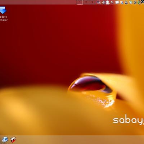Launch the red-and-white application in bottom panel
Screen dimensions: 144x144
click(x=13, y=140)
